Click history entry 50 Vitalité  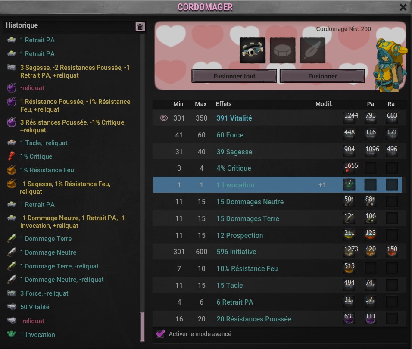34,307
